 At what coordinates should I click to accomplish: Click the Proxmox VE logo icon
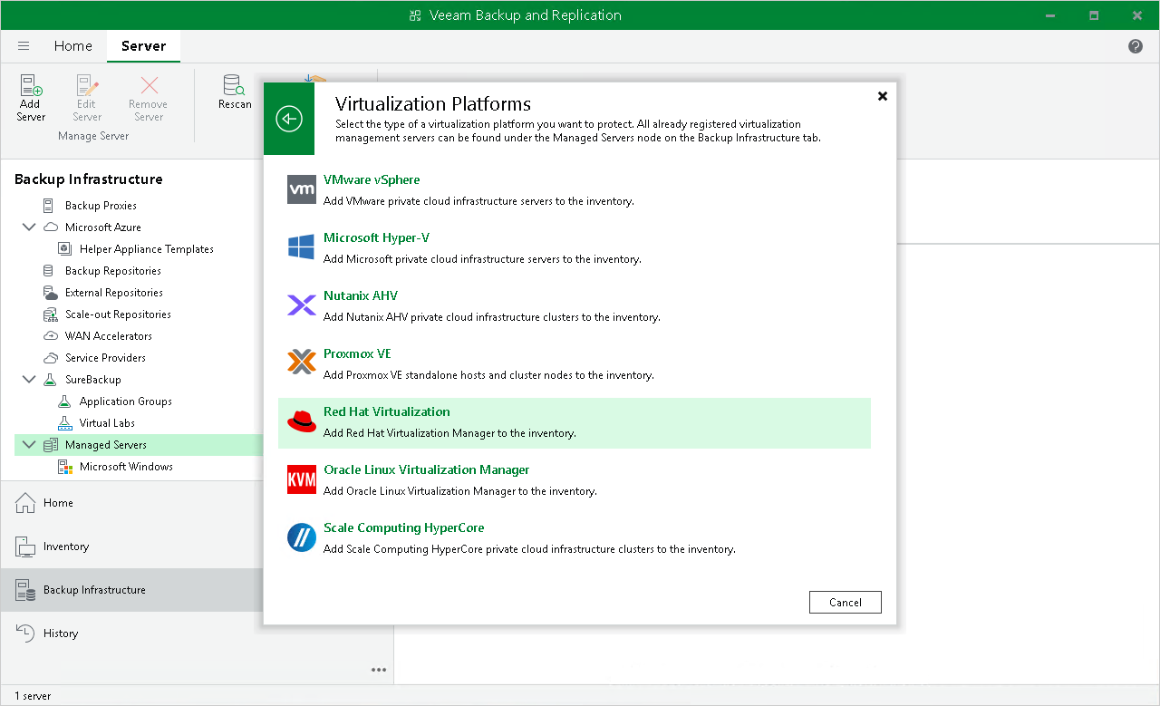[302, 363]
